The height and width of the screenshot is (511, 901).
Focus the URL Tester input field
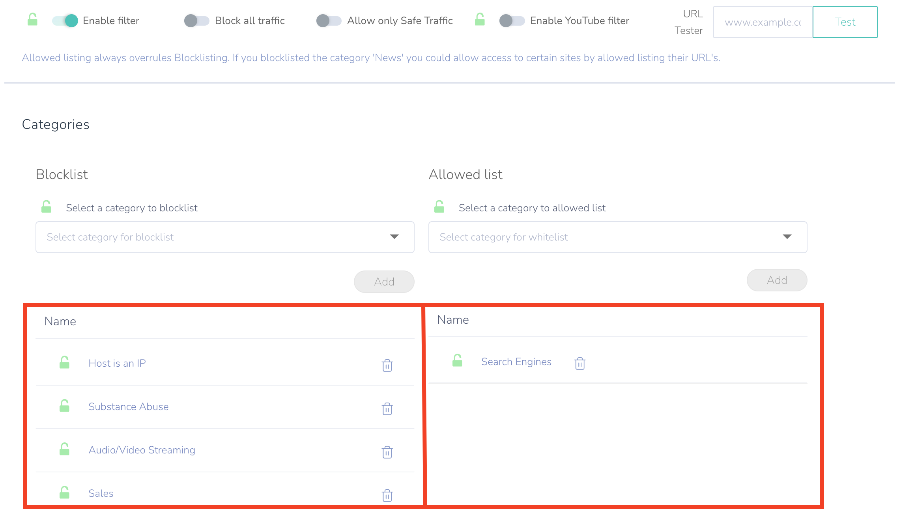pyautogui.click(x=763, y=22)
